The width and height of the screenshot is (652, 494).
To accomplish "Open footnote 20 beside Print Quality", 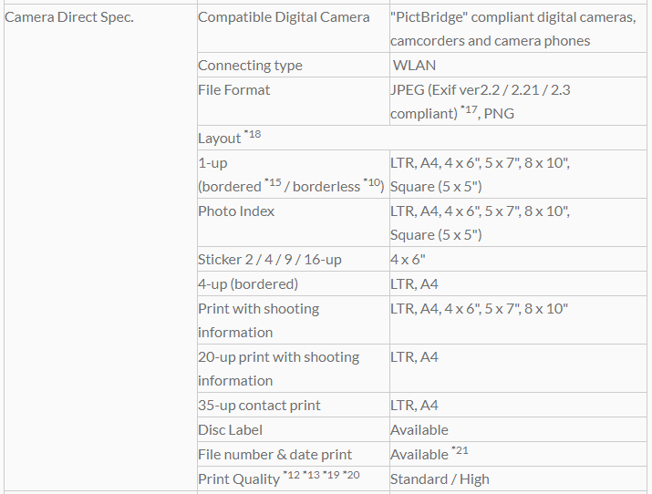I will point(352,475).
